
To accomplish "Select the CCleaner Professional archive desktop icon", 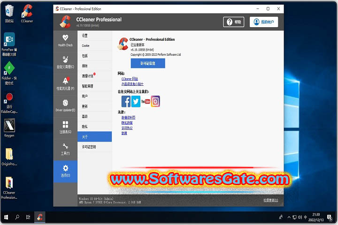I will (x=9, y=188).
